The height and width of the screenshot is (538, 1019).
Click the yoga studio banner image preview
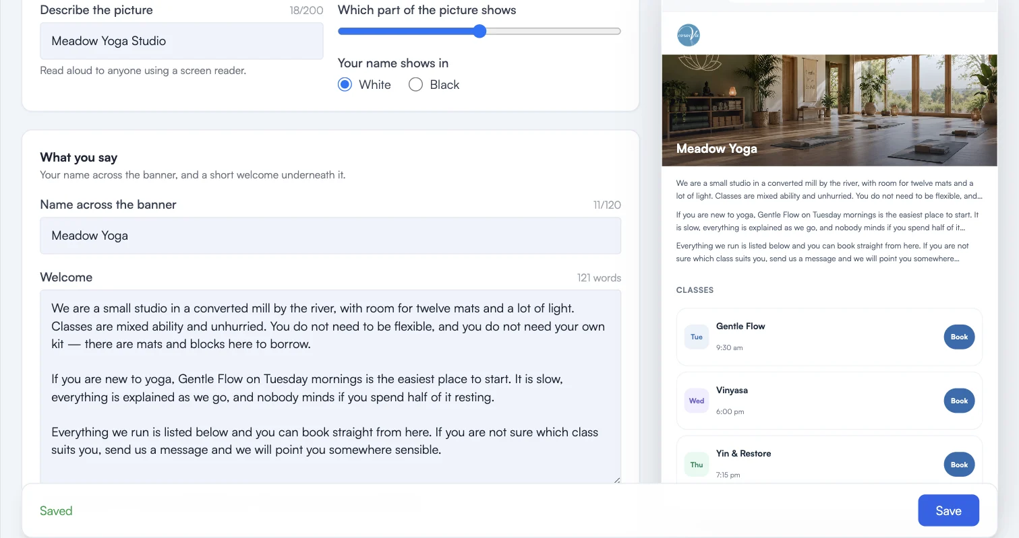[x=829, y=110]
